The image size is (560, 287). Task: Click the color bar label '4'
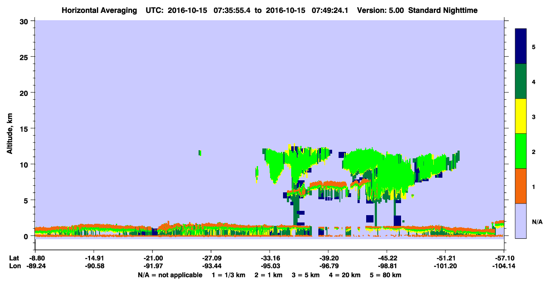[x=534, y=81]
